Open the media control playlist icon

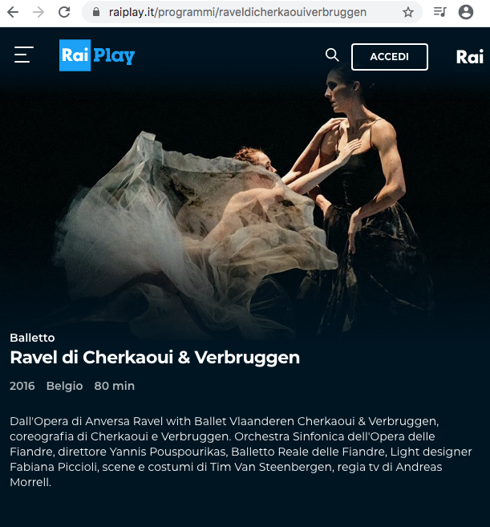439,13
